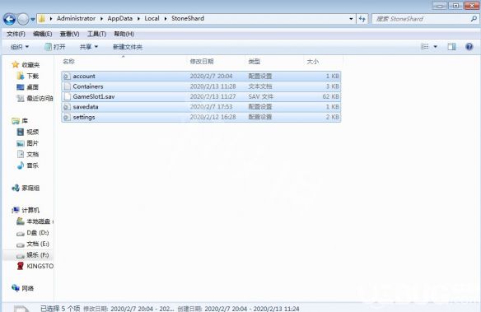Click the 打开 toolbar button
Viewport: 481px width, 312px height.
pos(55,47)
